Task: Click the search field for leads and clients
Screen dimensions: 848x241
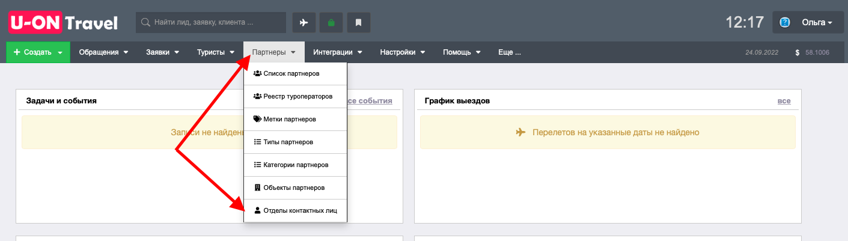Action: (x=211, y=23)
